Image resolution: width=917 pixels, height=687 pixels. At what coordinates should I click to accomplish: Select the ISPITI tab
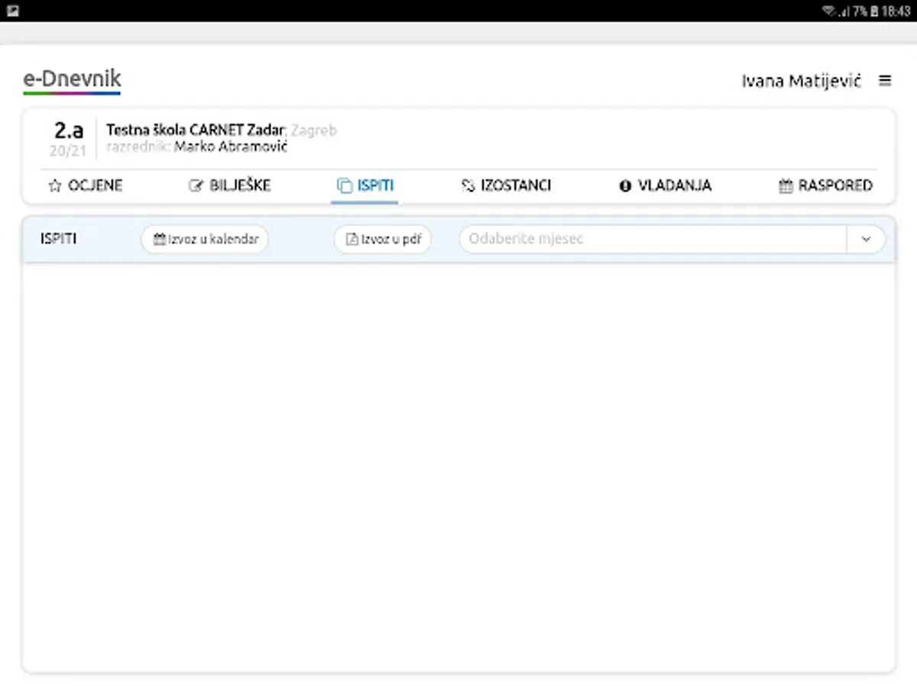pyautogui.click(x=365, y=185)
